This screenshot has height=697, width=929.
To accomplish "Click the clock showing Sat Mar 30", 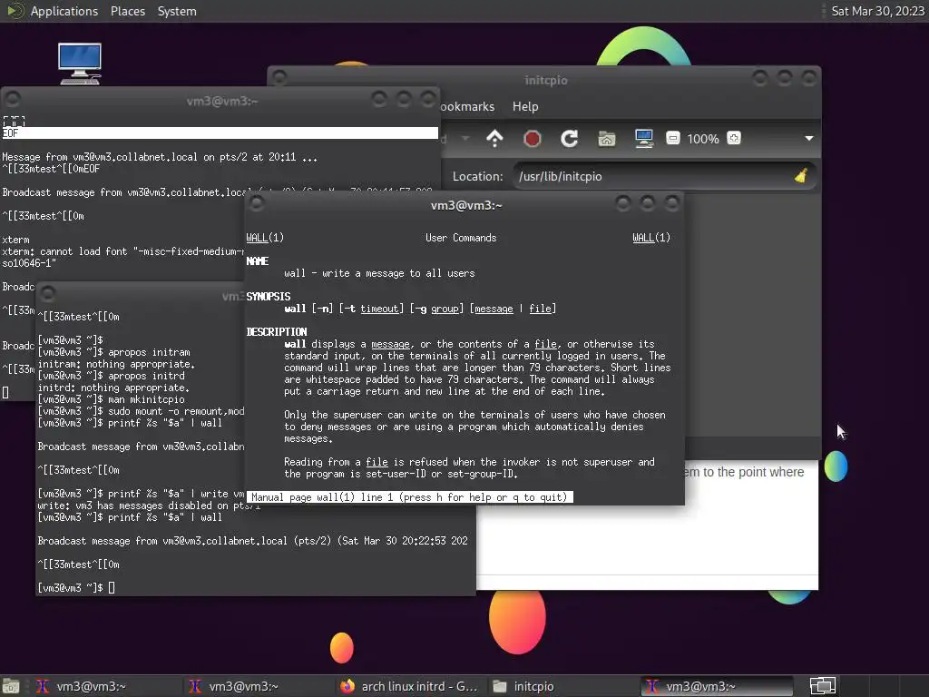I will 877,11.
